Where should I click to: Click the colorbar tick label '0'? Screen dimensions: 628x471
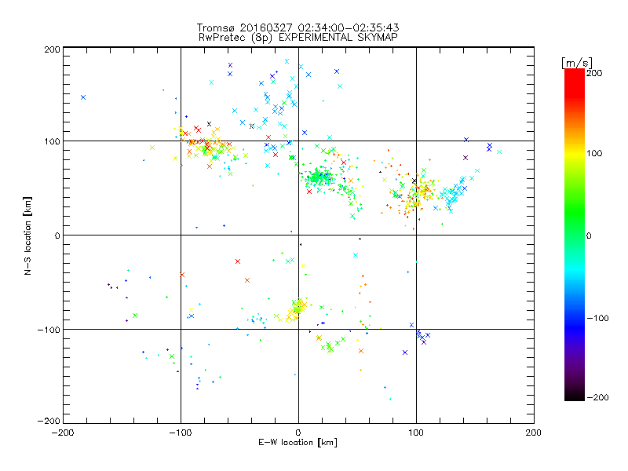589,235
